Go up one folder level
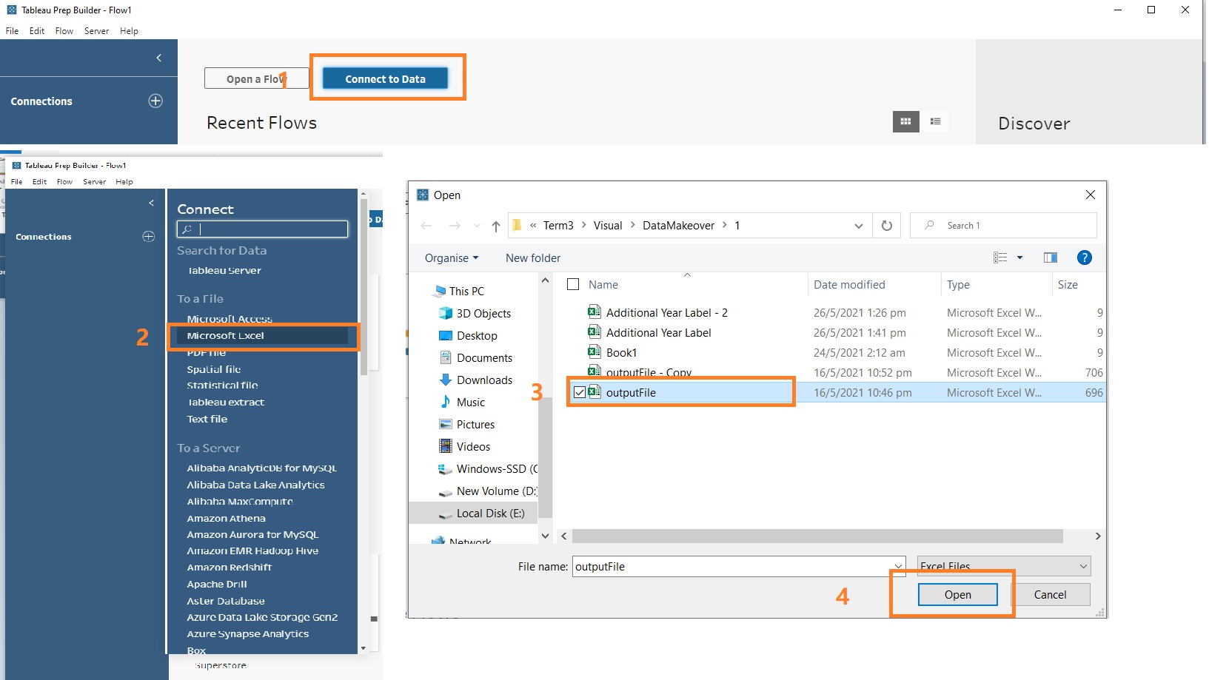This screenshot has width=1209, height=680. [x=496, y=226]
